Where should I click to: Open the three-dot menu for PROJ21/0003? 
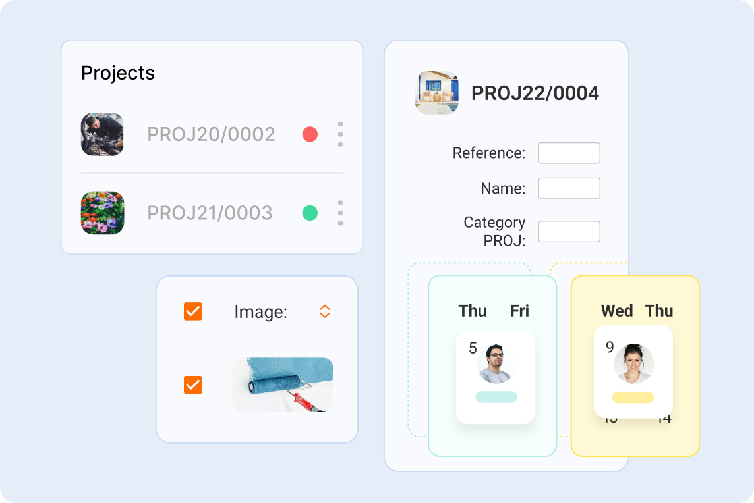340,213
